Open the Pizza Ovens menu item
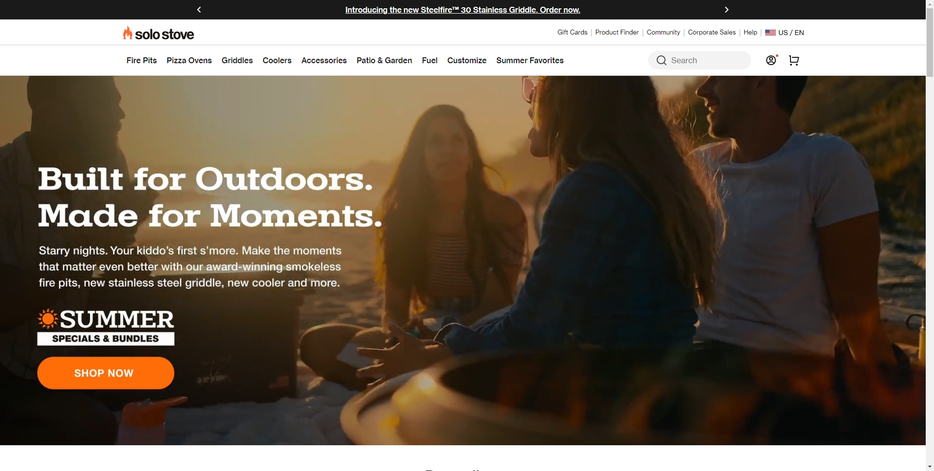The height and width of the screenshot is (471, 934). pos(189,60)
